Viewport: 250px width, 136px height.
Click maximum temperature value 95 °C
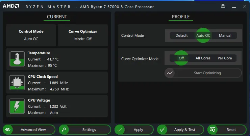click(52, 65)
